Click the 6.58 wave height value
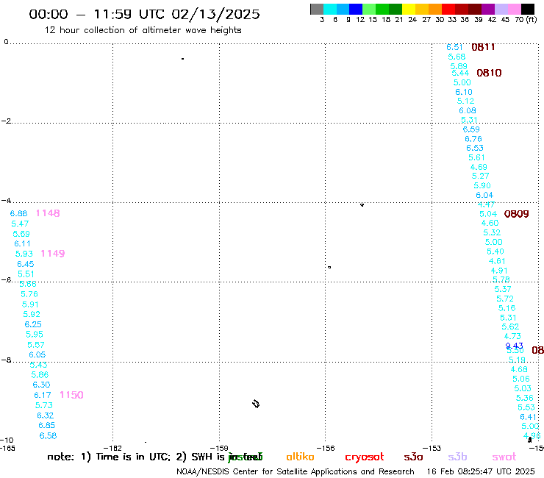The width and height of the screenshot is (544, 478). pyautogui.click(x=49, y=435)
